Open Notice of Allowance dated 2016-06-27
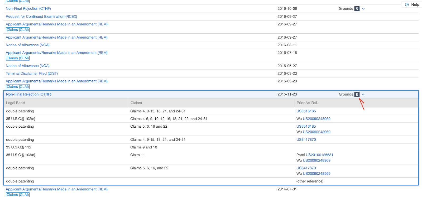 click(x=28, y=66)
